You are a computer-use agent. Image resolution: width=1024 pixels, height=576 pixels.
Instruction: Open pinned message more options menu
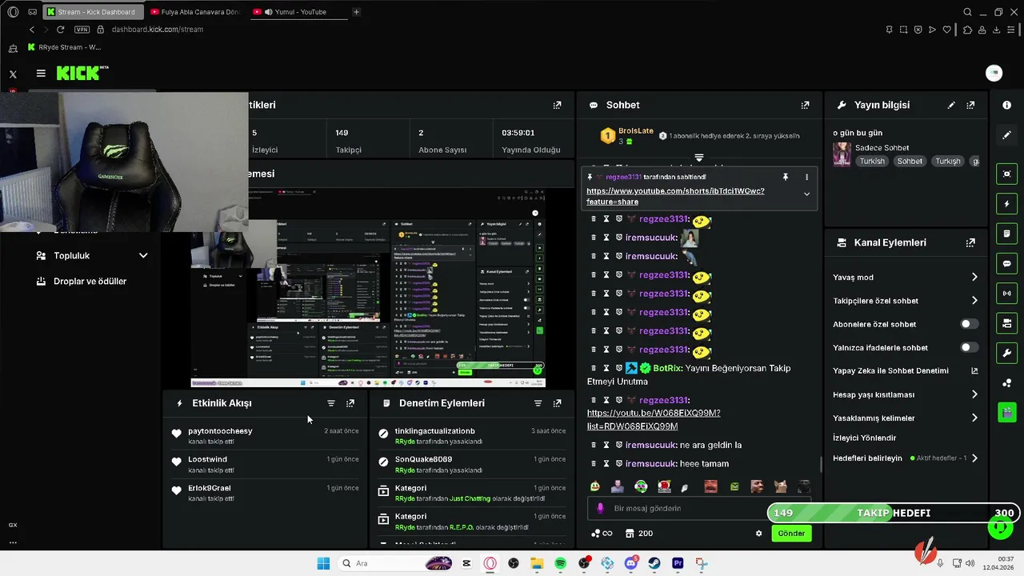tap(806, 177)
